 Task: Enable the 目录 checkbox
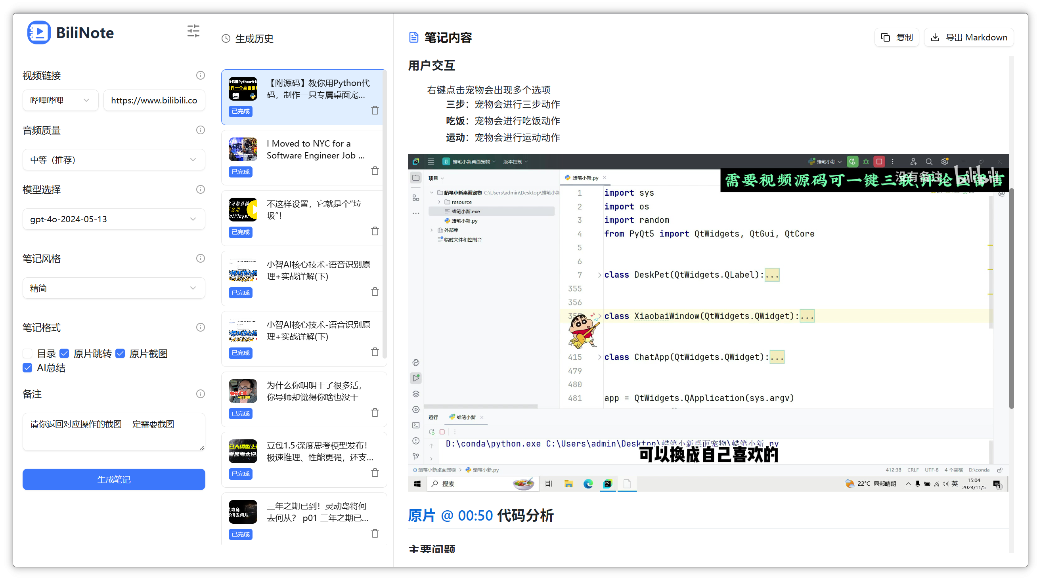[x=27, y=353]
